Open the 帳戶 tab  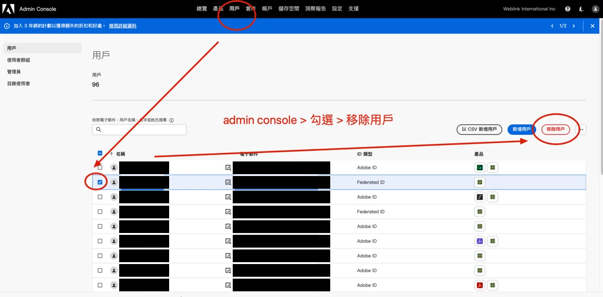click(x=267, y=9)
